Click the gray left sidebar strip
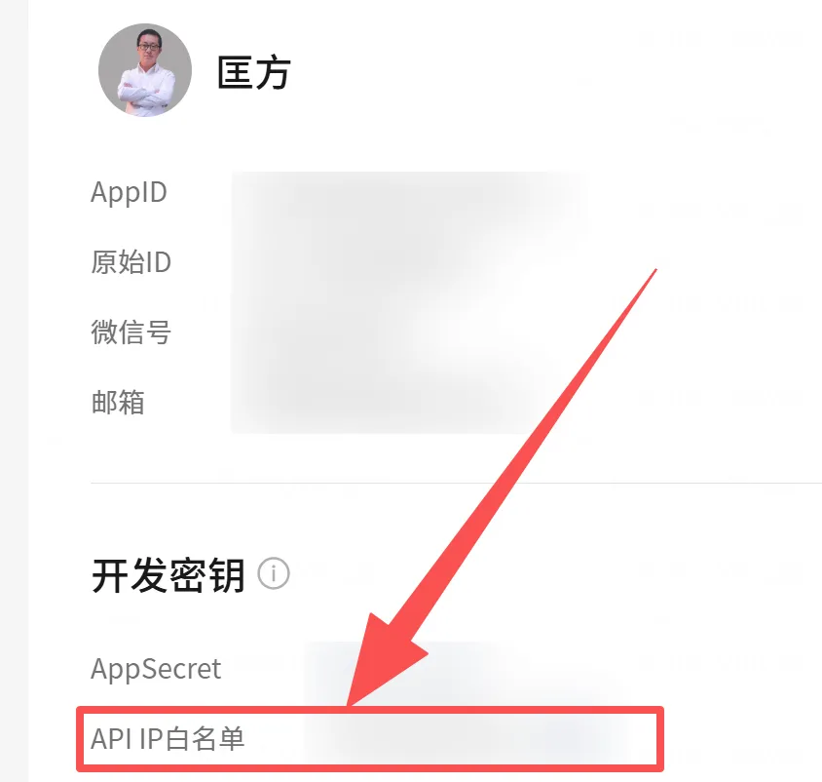This screenshot has width=822, height=782. click(14, 391)
